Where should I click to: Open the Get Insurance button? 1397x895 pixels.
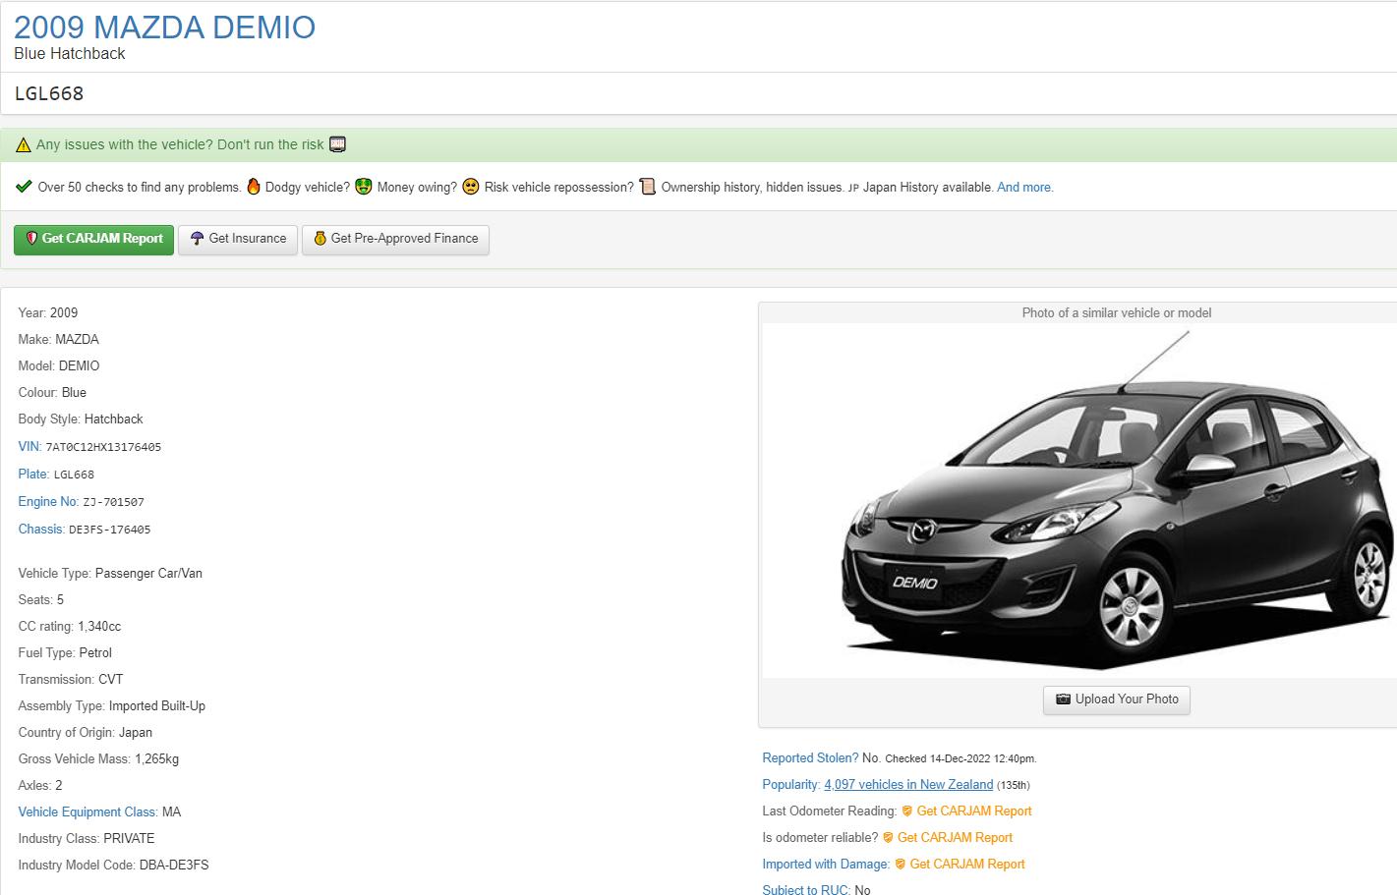[238, 239]
